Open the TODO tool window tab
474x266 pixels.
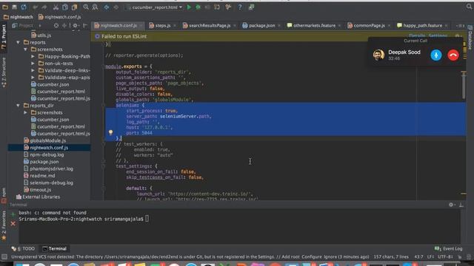[x=23, y=249]
